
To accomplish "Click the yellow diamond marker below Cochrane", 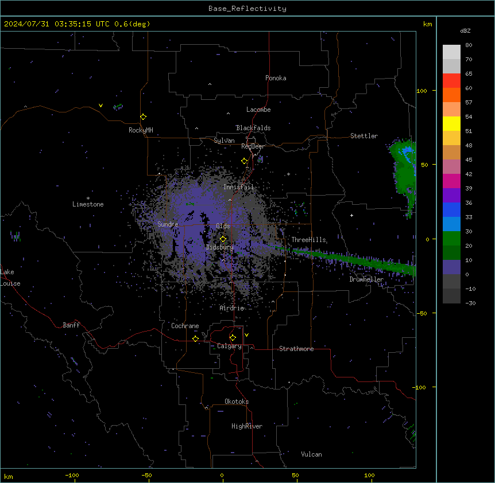I will pos(195,338).
